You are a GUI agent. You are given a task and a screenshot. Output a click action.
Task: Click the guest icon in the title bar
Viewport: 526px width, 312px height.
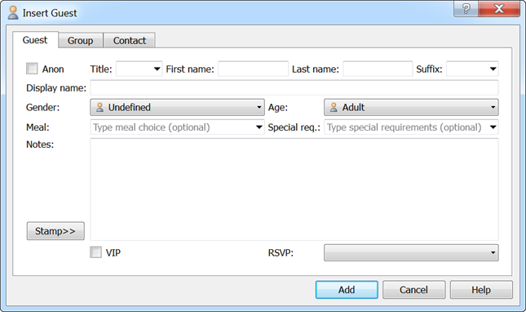13,12
